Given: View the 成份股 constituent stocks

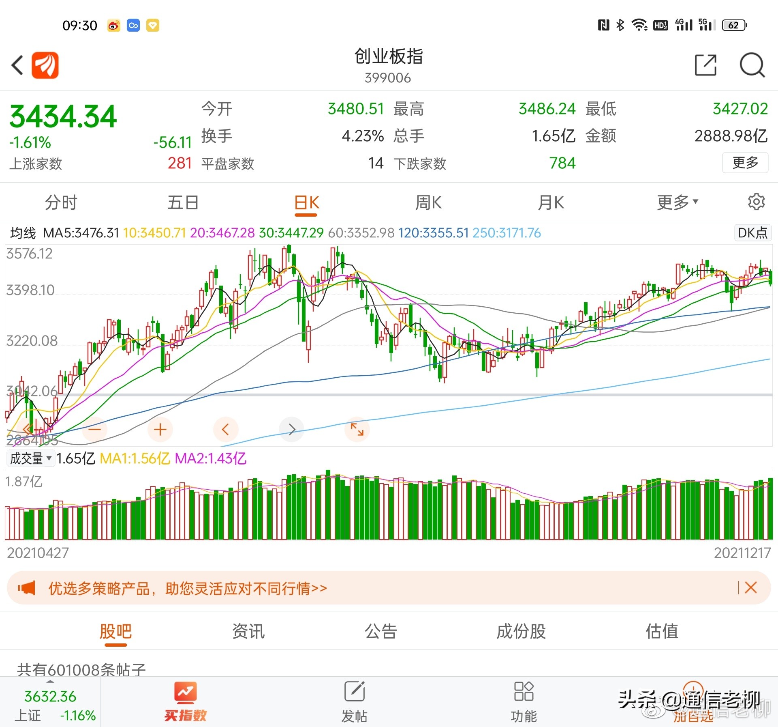Looking at the screenshot, I should coord(521,632).
